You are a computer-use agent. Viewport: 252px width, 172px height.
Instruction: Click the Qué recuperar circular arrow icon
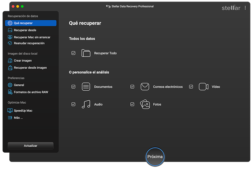click(10, 23)
